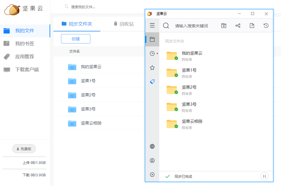The height and width of the screenshot is (186, 281).
Task: Open the recent files view with red dot badge
Action: [152, 53]
